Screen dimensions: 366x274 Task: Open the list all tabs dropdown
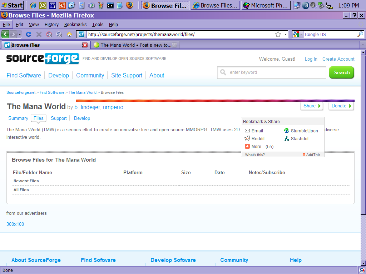pos(362,45)
